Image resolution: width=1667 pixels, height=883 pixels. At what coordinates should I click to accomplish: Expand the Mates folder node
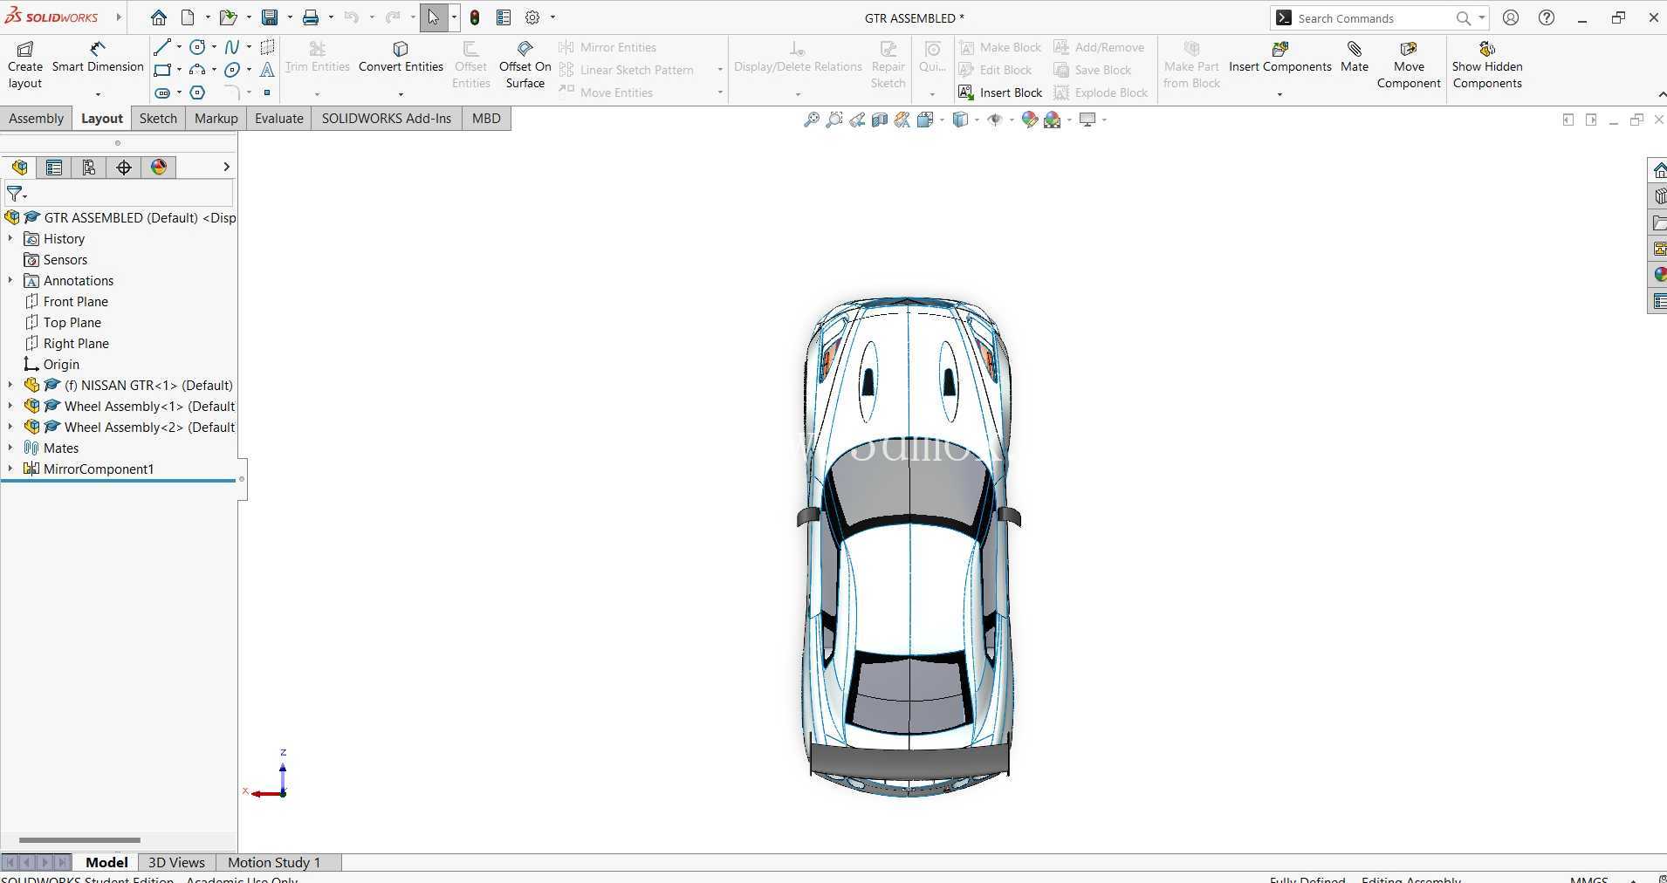[x=10, y=448]
